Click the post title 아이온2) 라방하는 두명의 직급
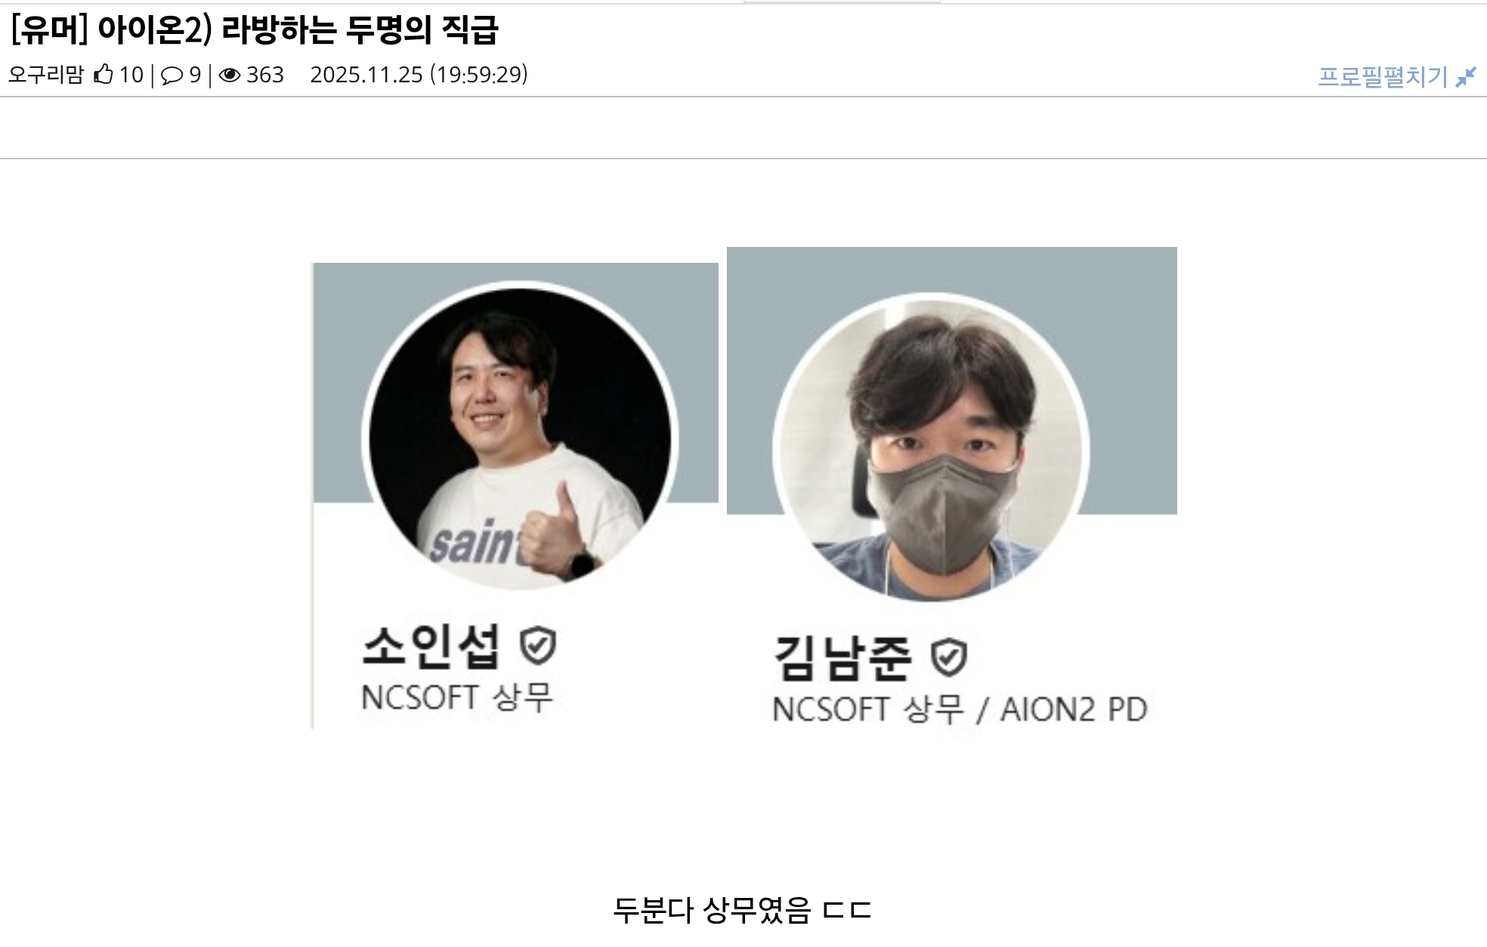Screen dimensions: 1487x947 (298, 30)
